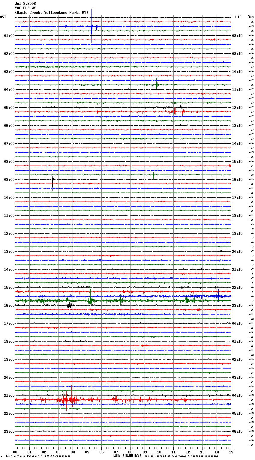Click '(Maple Creek, Yellowstone Park, WY)' title
Image resolution: width=255 pixels, height=460 pixels.
[x=52, y=13]
